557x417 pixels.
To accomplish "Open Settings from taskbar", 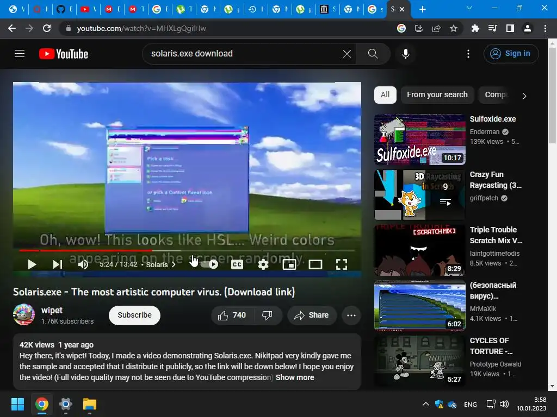I will click(65, 404).
